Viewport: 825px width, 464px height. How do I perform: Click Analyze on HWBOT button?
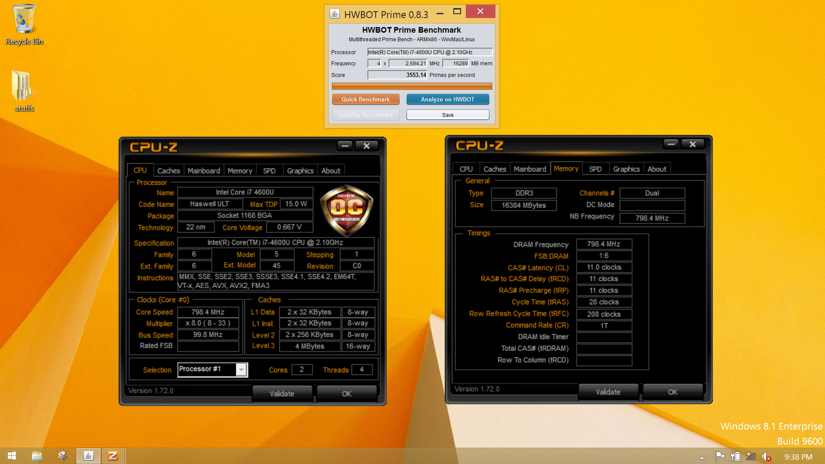click(448, 99)
